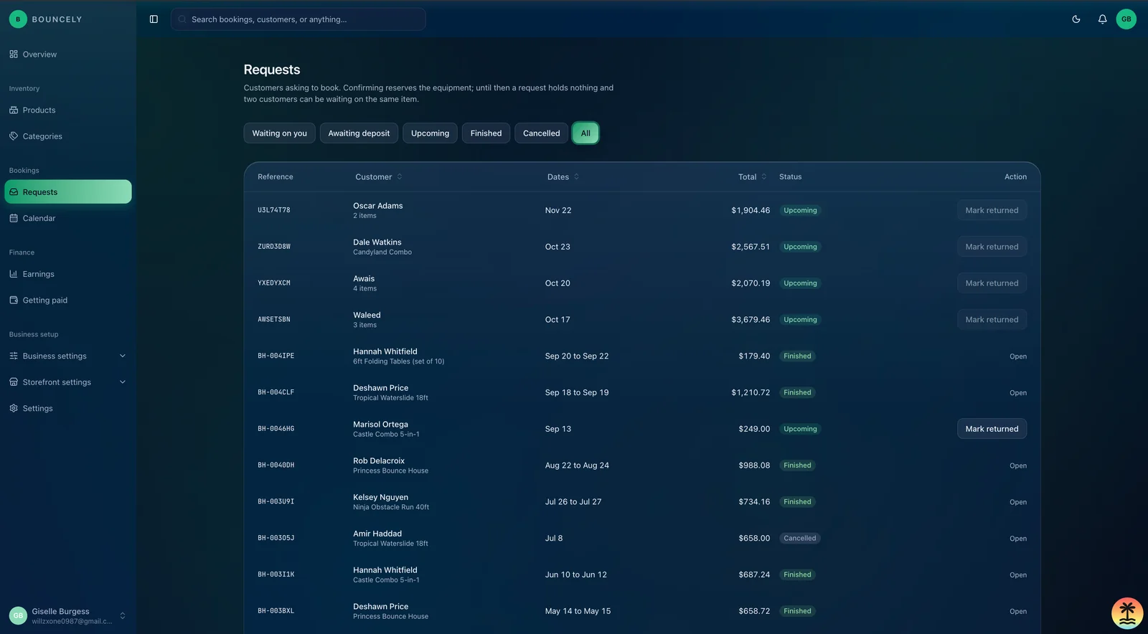Open the Earnings menu item label
The image size is (1148, 634).
[39, 274]
